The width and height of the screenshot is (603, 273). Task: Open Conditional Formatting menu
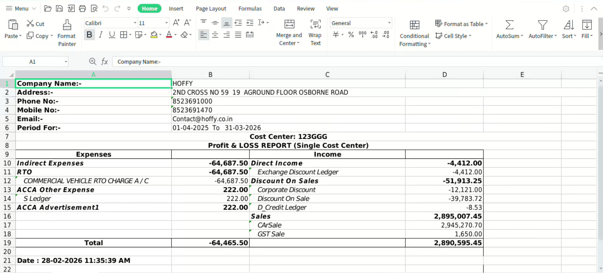(x=415, y=33)
